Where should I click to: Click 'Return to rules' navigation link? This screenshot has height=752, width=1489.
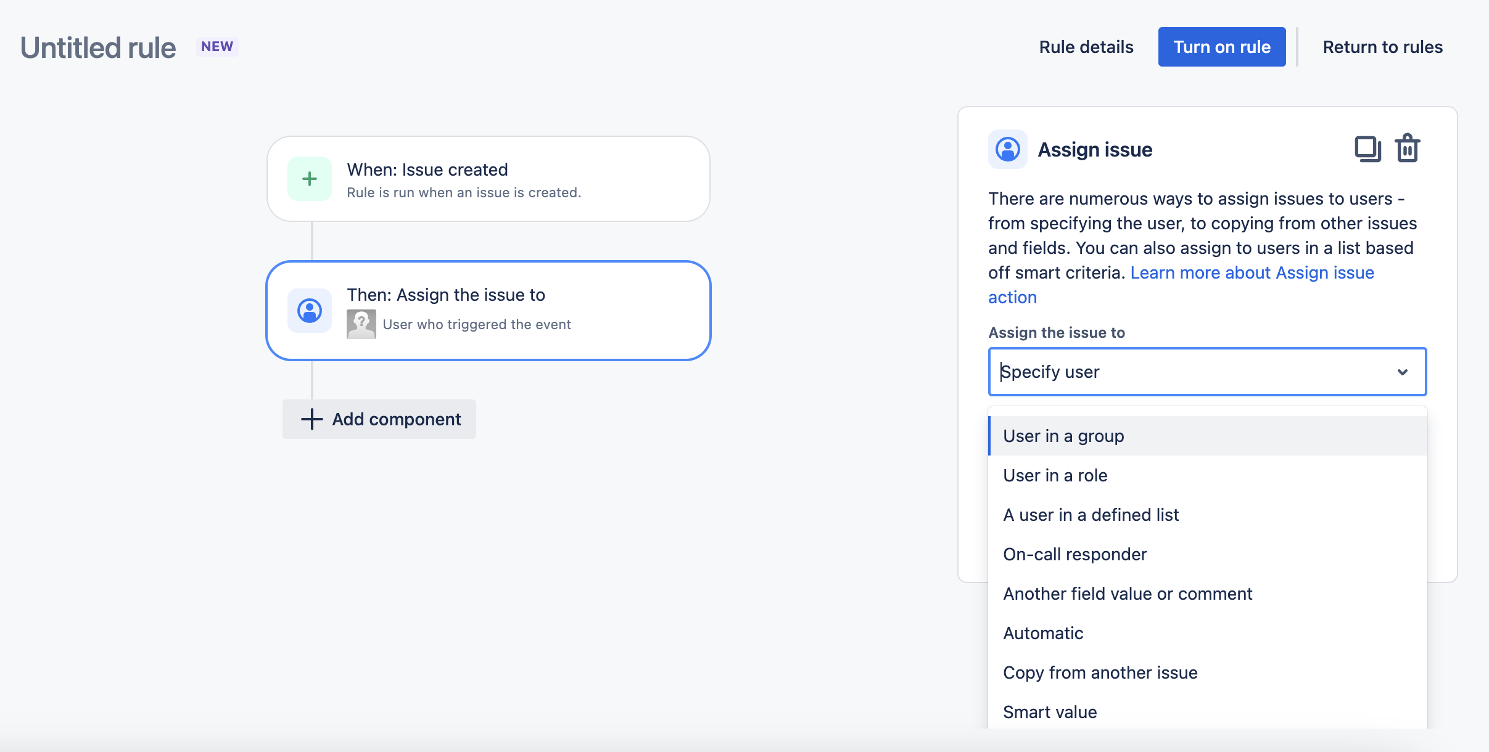1382,46
